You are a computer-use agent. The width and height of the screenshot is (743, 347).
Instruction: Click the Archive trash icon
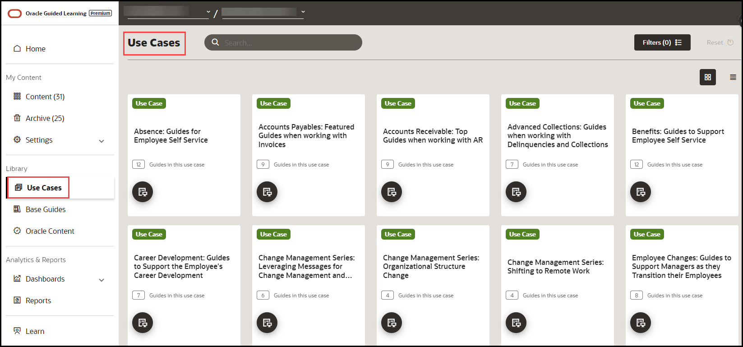17,118
